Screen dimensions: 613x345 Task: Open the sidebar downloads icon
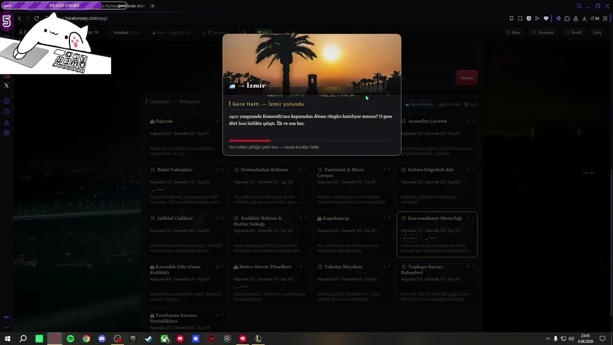tap(6, 122)
